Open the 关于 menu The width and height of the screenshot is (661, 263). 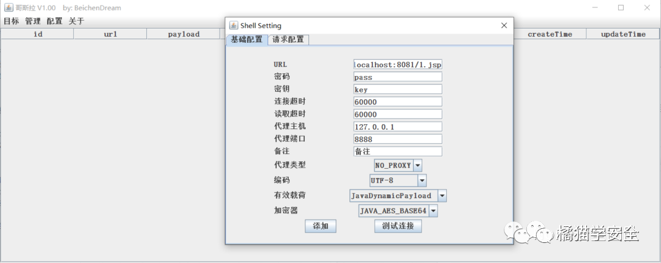(77, 21)
